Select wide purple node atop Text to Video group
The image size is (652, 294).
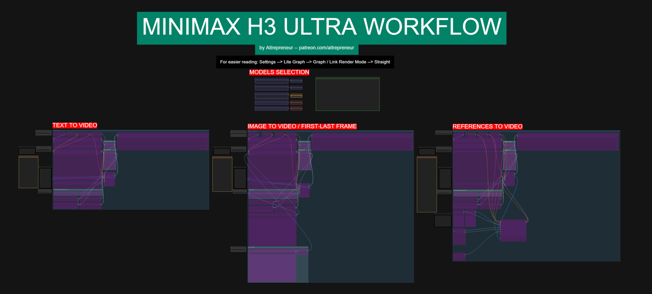163,142
